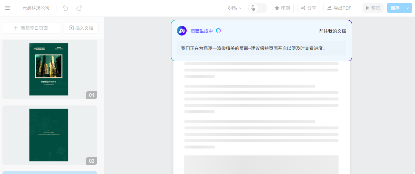Click the printer icon in 印刷 button

click(277, 8)
